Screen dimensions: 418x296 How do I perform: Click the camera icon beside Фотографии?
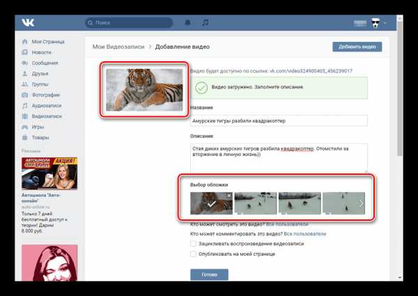pos(25,95)
